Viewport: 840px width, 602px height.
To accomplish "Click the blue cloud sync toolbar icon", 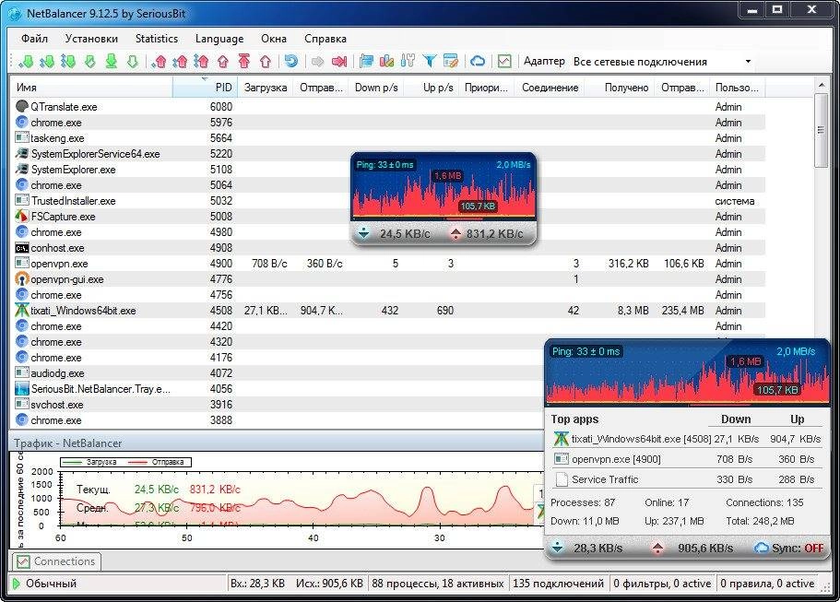I will tap(478, 61).
